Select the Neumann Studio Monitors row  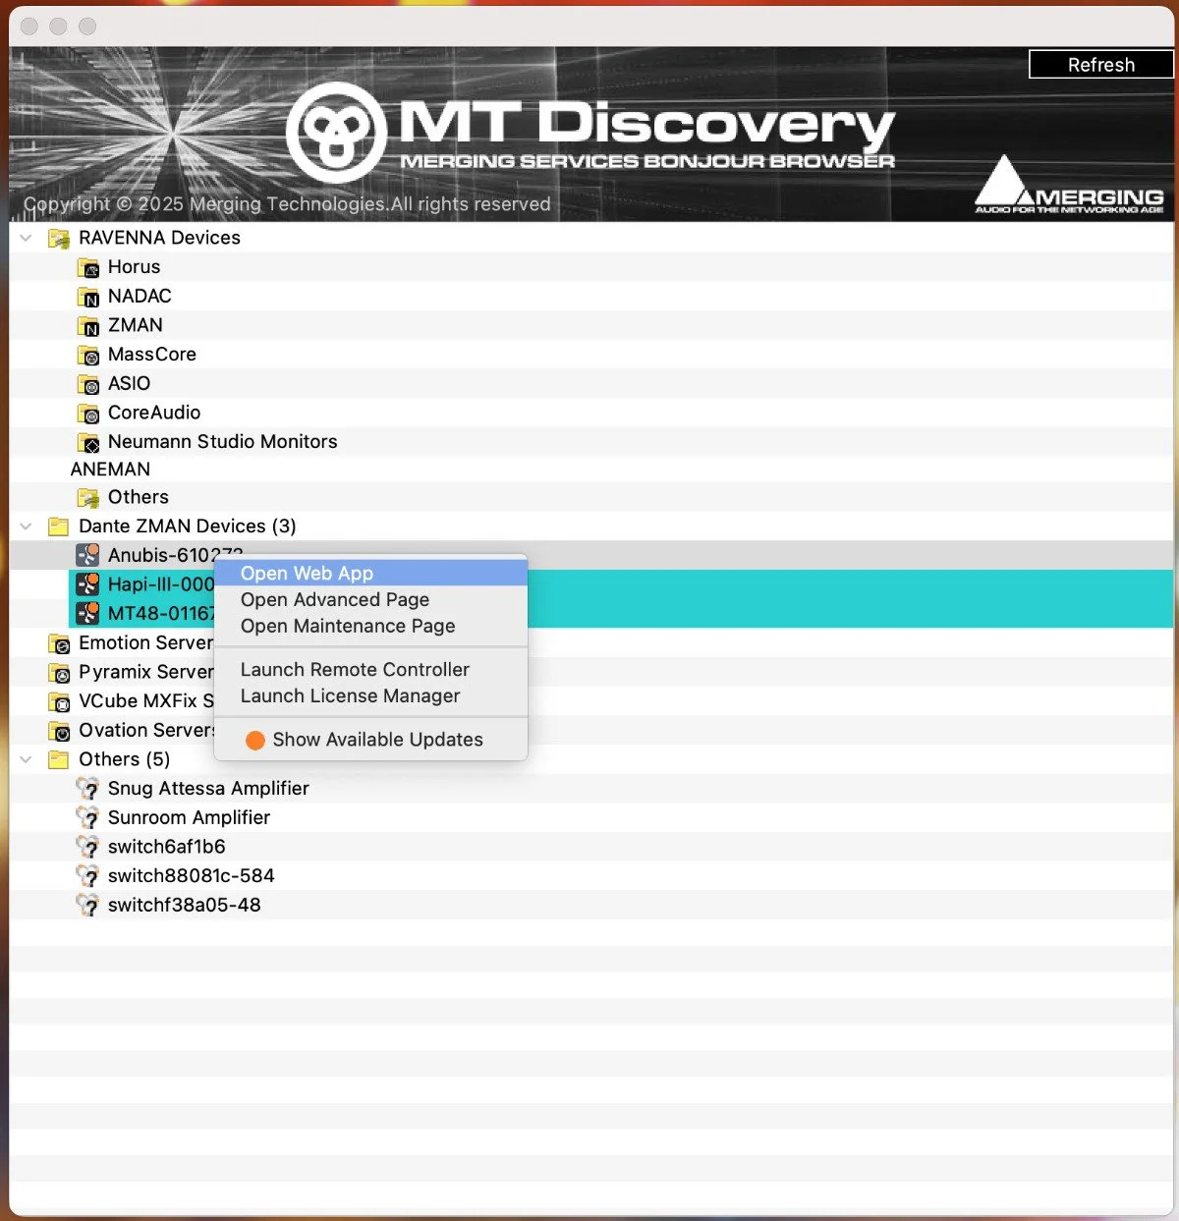point(591,442)
